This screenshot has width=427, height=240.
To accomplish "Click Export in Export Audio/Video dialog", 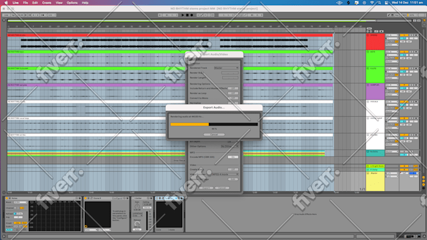I will 206,188.
